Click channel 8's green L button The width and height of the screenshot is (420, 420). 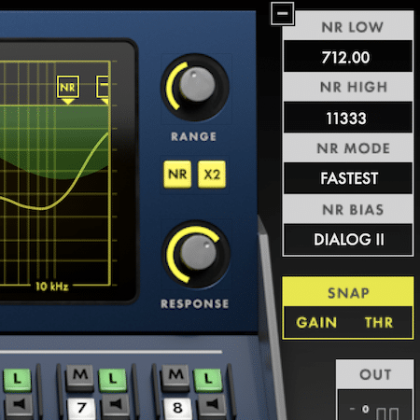pyautogui.click(x=208, y=379)
